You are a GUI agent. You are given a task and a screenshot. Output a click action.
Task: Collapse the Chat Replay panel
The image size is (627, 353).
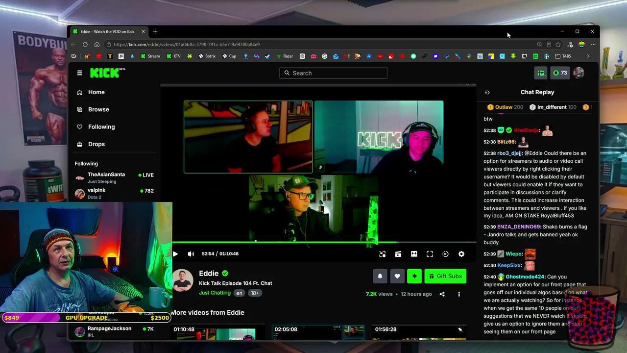[x=487, y=92]
